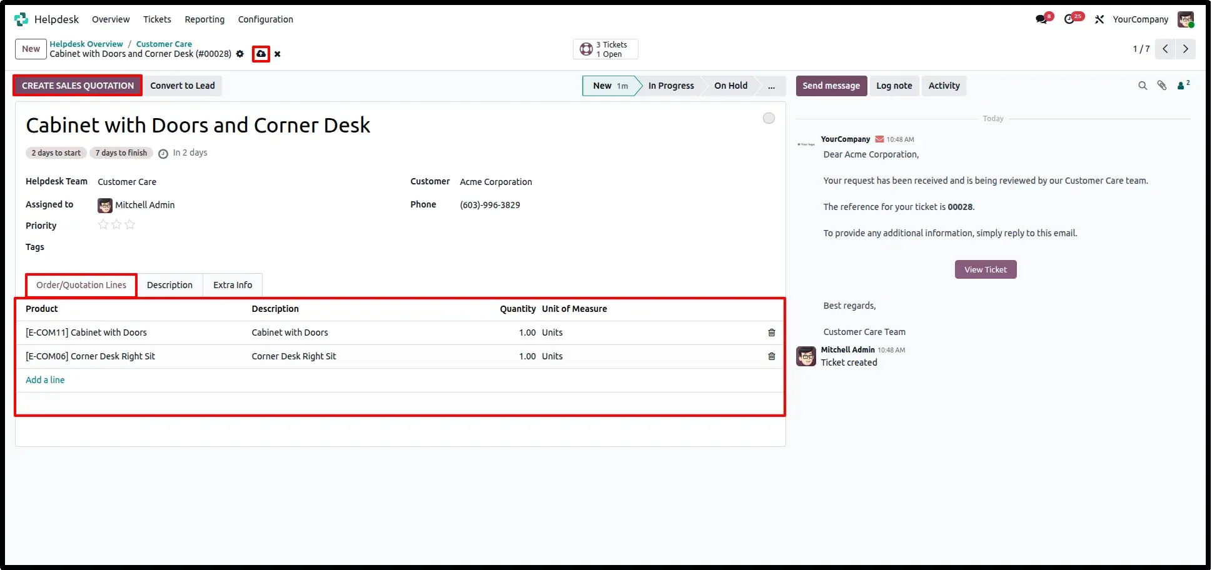Click the View Ticket button

pyautogui.click(x=986, y=269)
